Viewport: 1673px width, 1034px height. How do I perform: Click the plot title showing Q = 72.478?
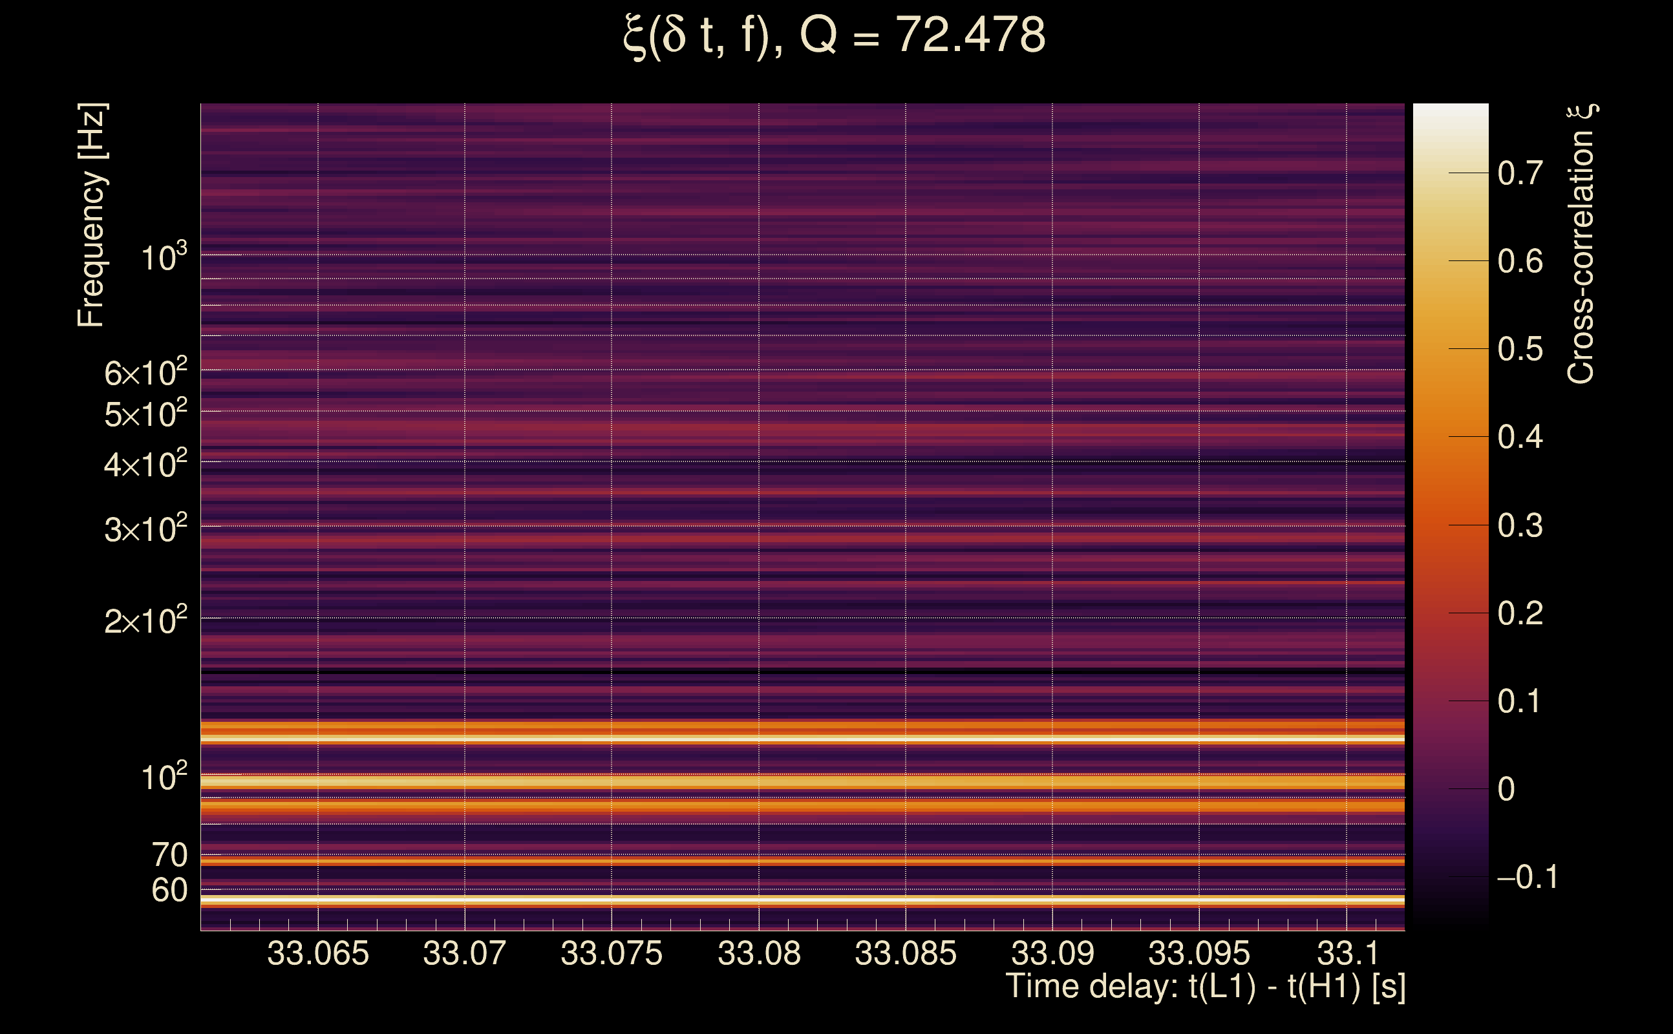(x=835, y=36)
